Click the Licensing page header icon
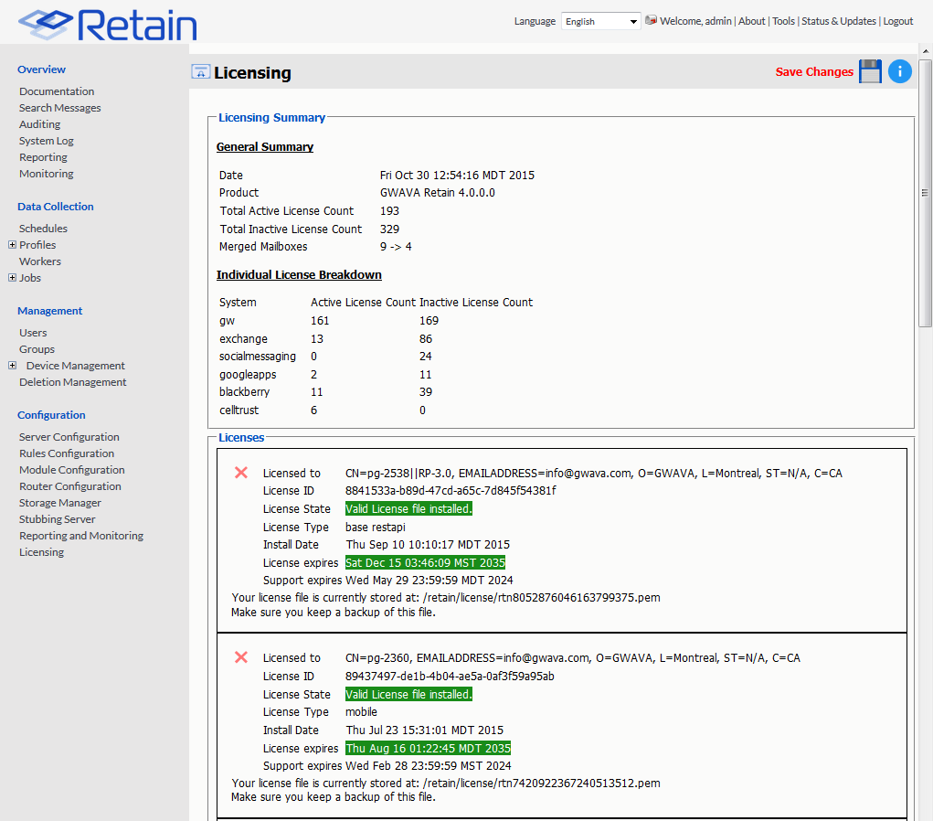The width and height of the screenshot is (933, 821). 200,72
